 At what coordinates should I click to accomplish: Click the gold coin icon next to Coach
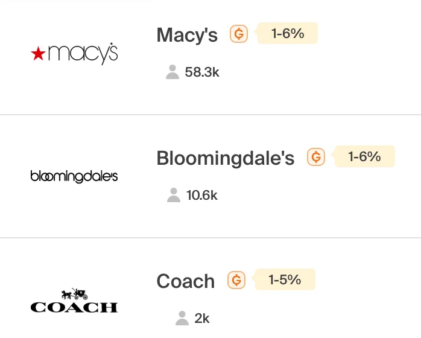236,280
